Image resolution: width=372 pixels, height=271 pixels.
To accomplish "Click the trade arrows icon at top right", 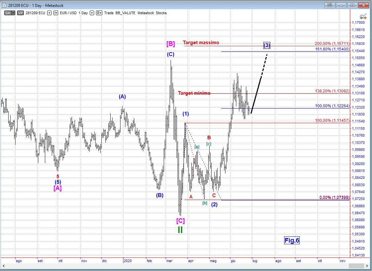I will point(363,16).
